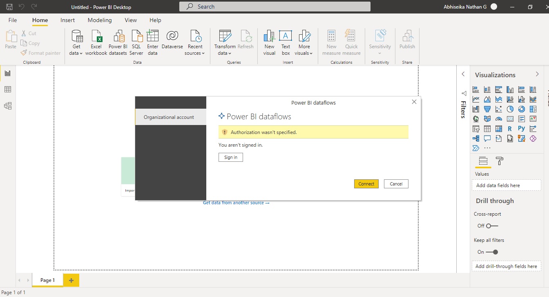Open the File menu
Viewport: 549px width, 297px height.
[x=13, y=20]
